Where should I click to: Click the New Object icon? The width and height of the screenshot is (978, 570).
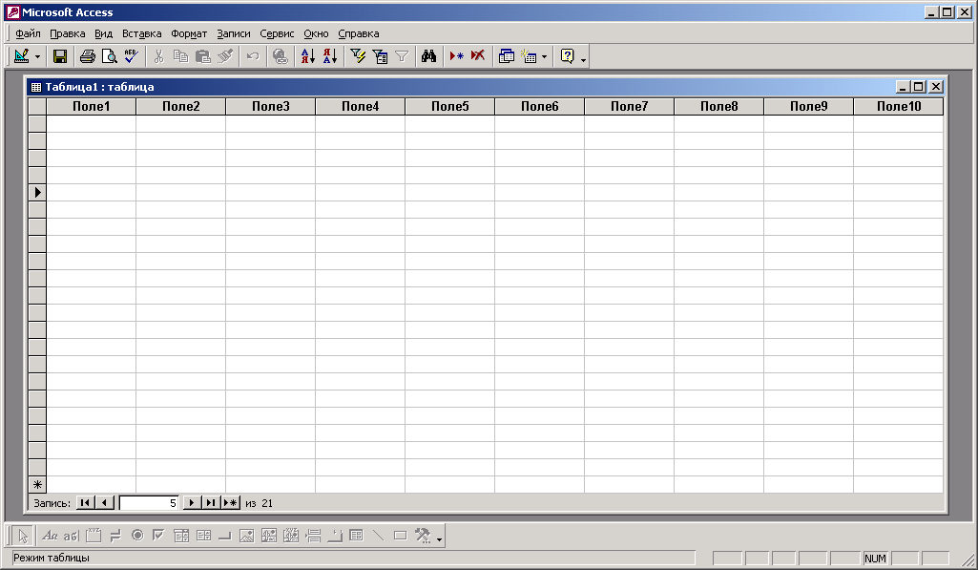tap(529, 56)
